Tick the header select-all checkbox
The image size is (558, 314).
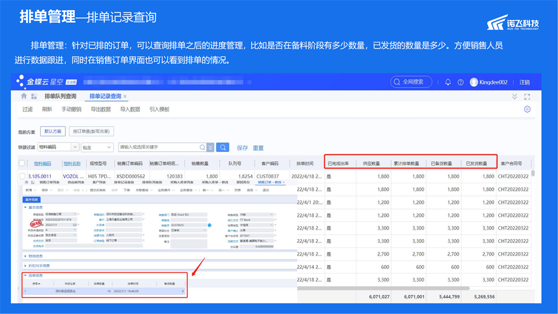[22, 163]
